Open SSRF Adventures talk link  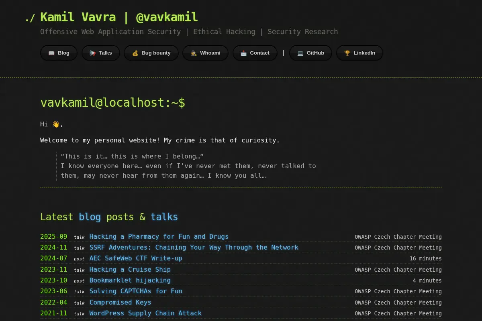click(194, 247)
